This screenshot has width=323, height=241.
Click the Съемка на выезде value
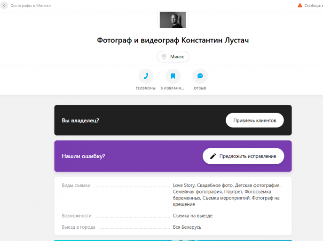193,216
